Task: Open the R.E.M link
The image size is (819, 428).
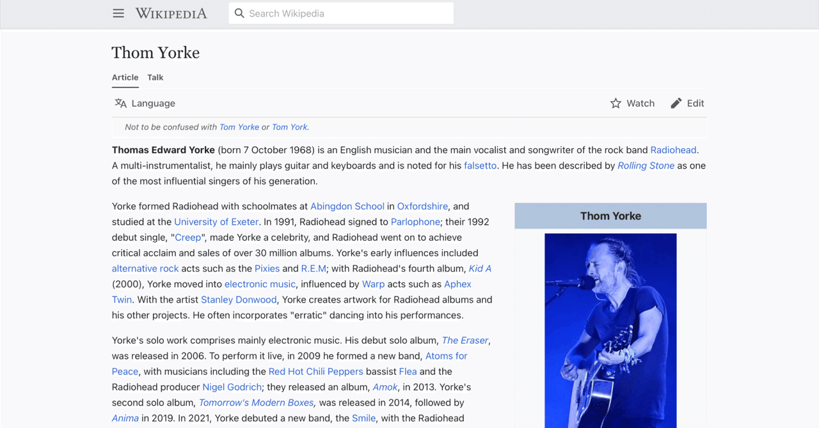Action: [x=314, y=268]
